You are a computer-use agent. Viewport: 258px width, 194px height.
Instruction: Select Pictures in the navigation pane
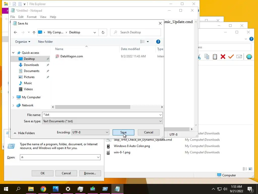(x=29, y=77)
